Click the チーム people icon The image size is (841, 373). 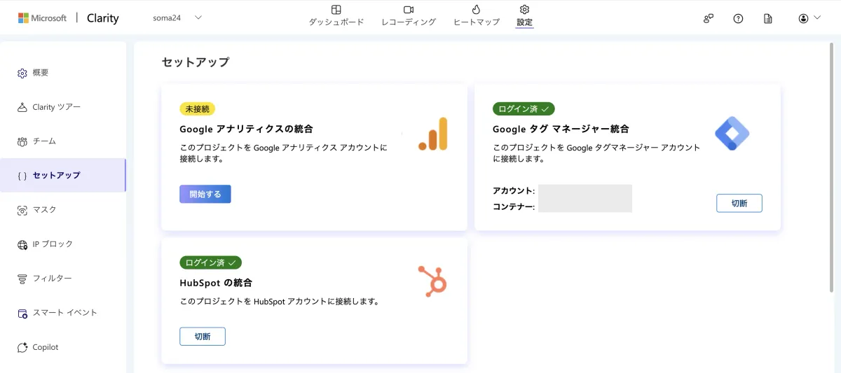[22, 141]
